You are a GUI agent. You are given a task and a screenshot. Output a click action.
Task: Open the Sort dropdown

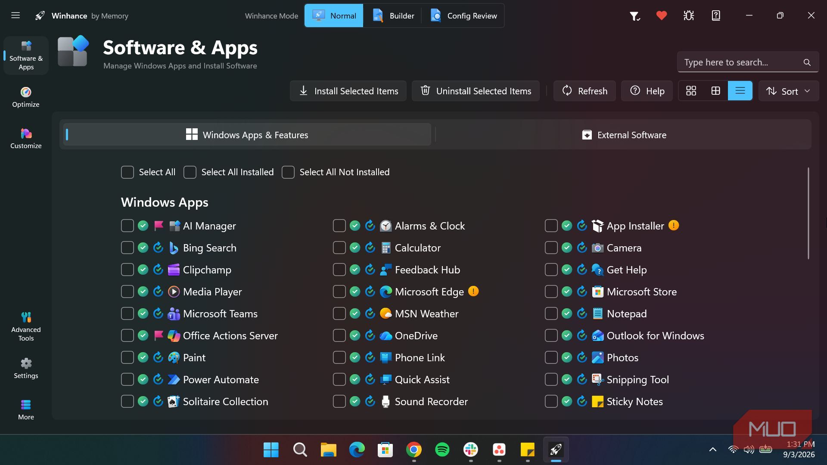point(788,91)
